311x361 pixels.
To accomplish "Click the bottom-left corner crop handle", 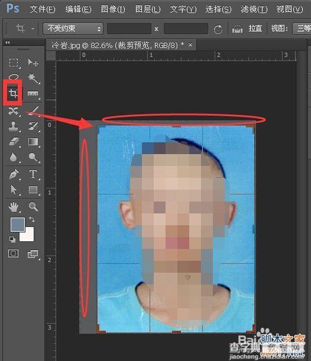I will [101, 329].
